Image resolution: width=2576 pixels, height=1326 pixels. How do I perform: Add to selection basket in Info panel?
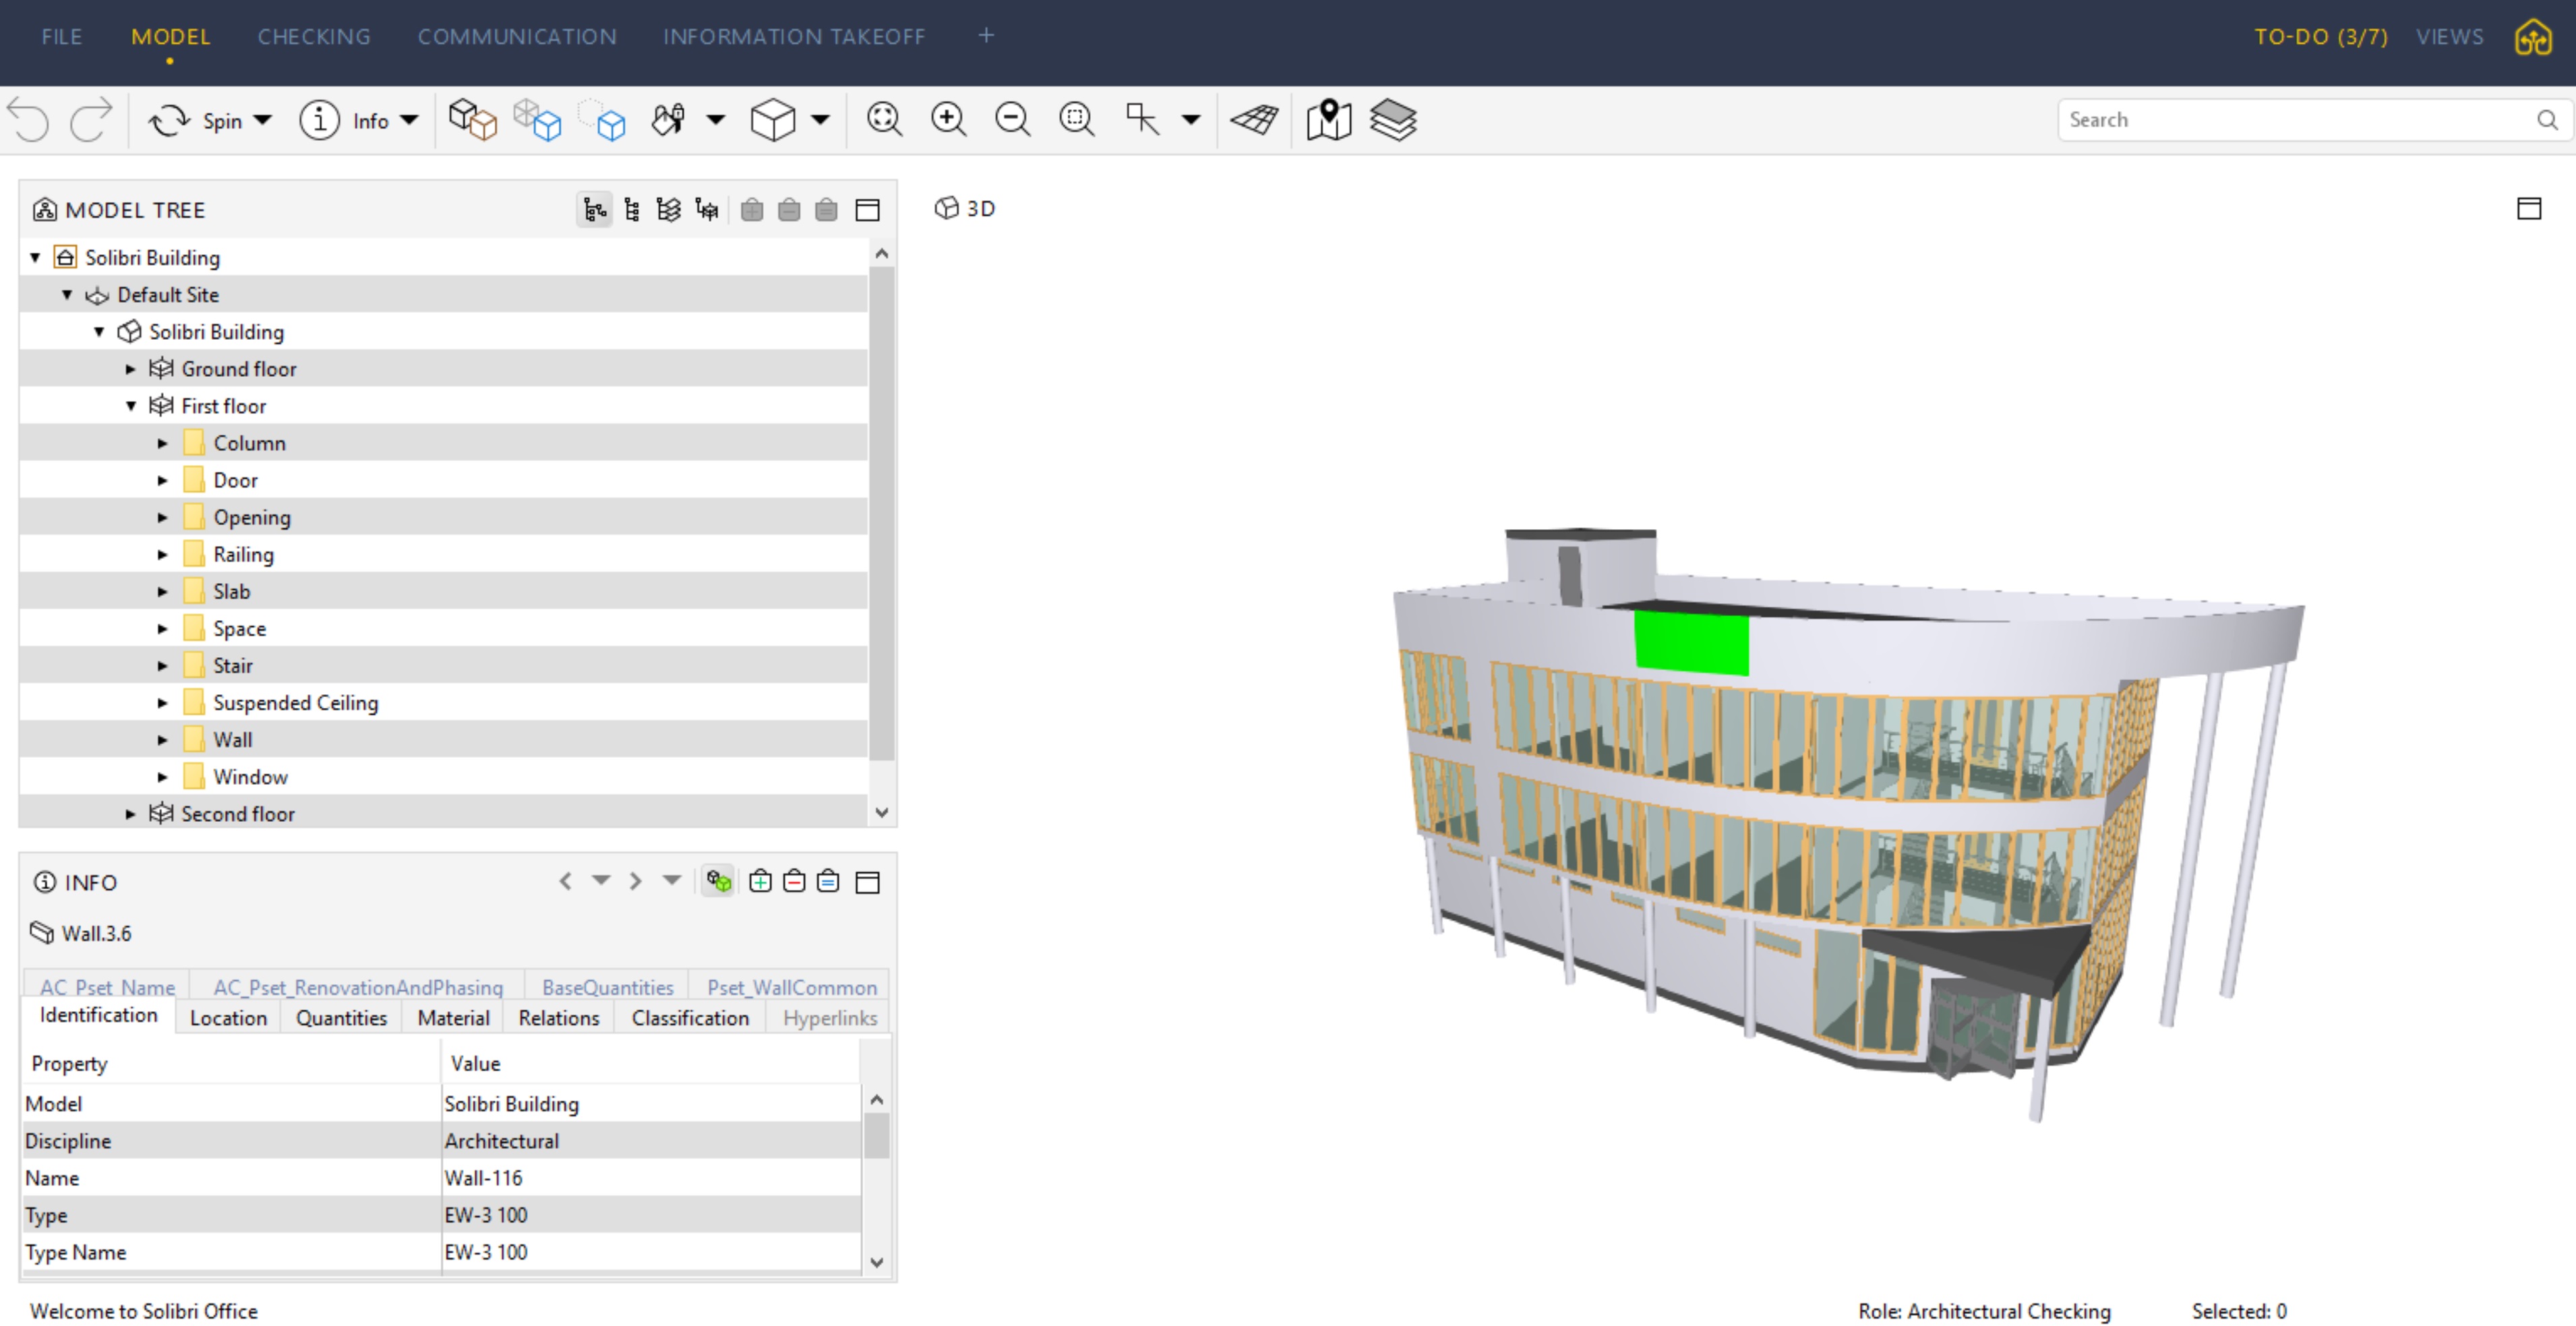click(x=760, y=881)
